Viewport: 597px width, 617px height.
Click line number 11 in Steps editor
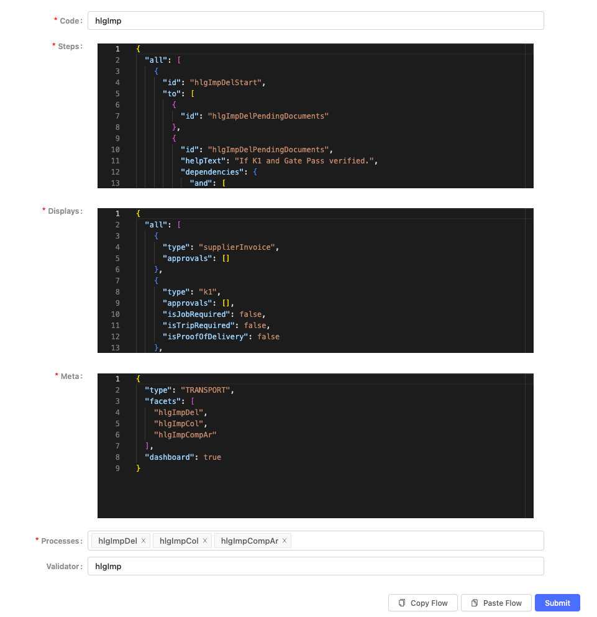coord(116,161)
